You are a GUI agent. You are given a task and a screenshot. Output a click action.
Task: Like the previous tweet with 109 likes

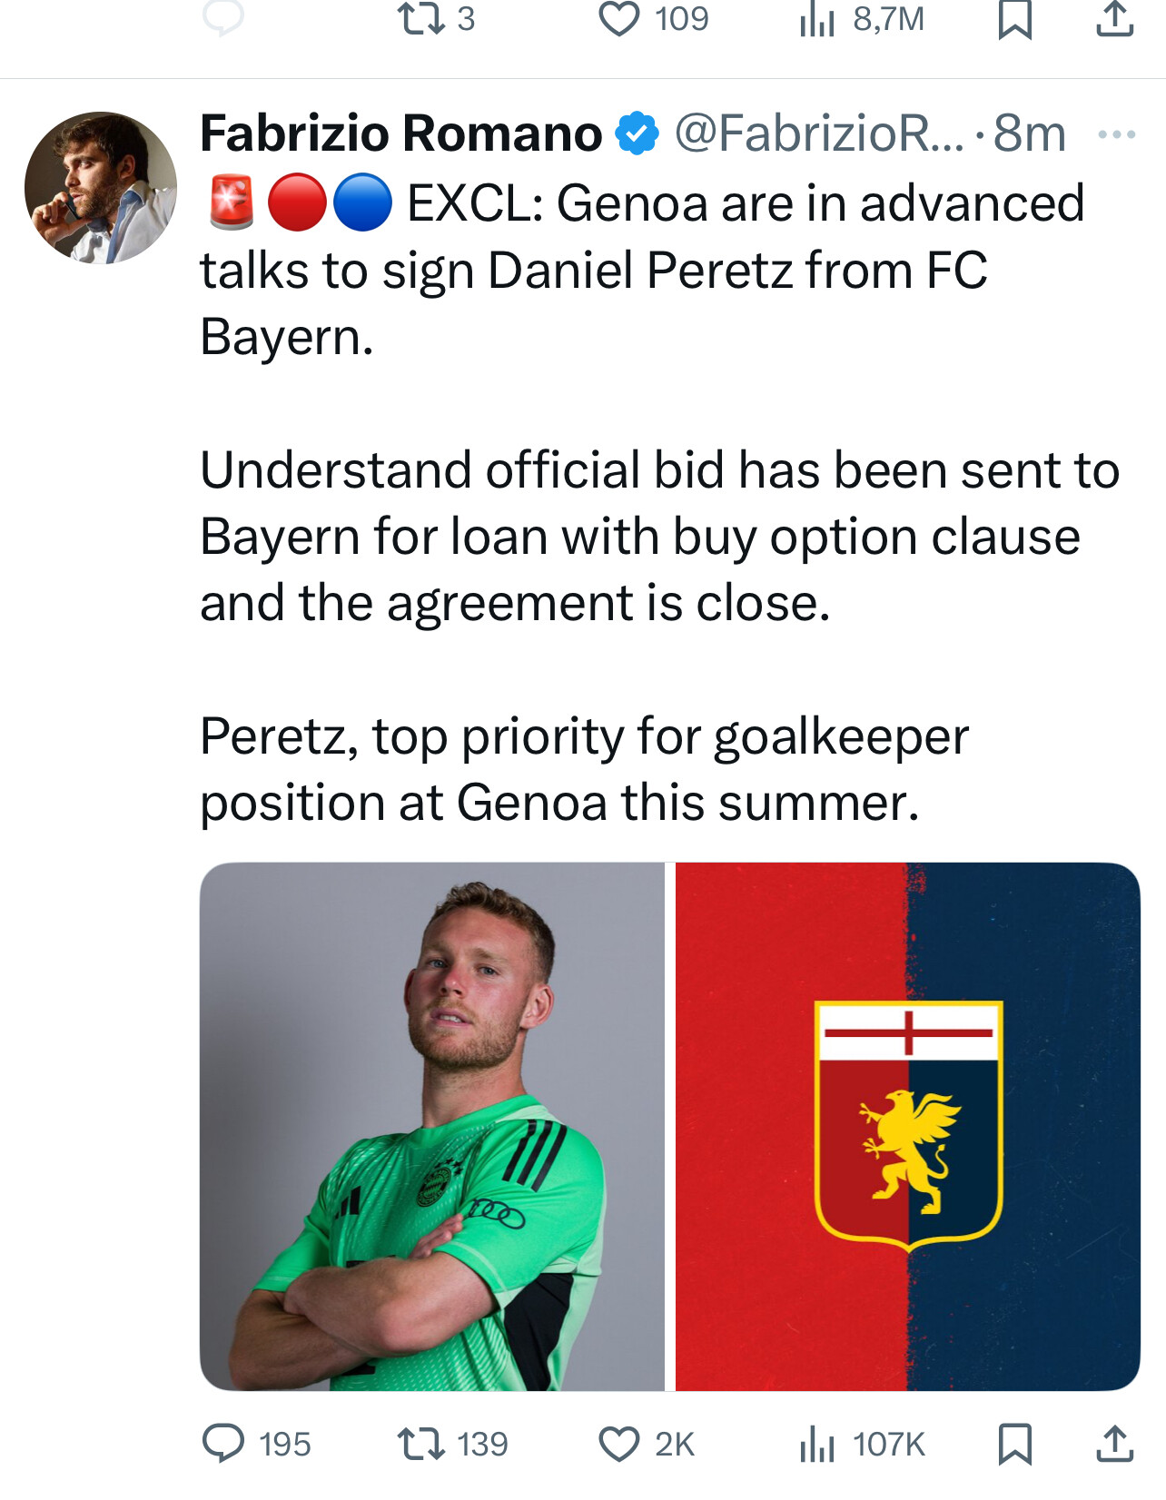click(619, 19)
